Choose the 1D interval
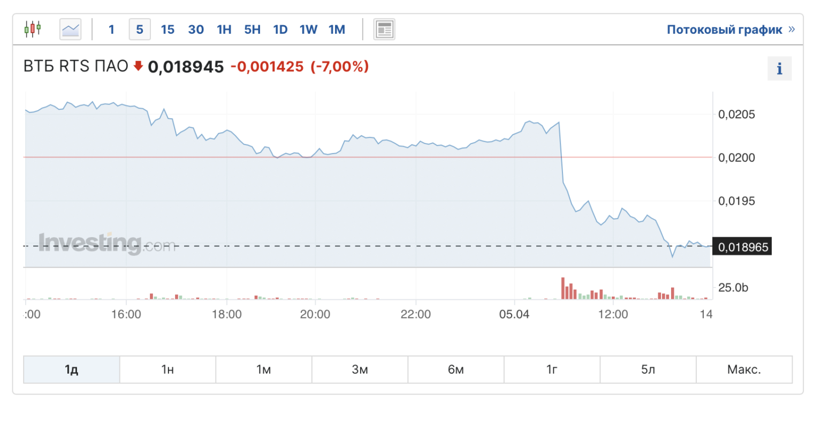 pos(280,29)
